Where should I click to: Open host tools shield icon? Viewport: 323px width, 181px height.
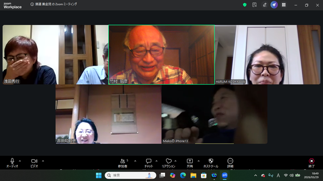point(210,163)
